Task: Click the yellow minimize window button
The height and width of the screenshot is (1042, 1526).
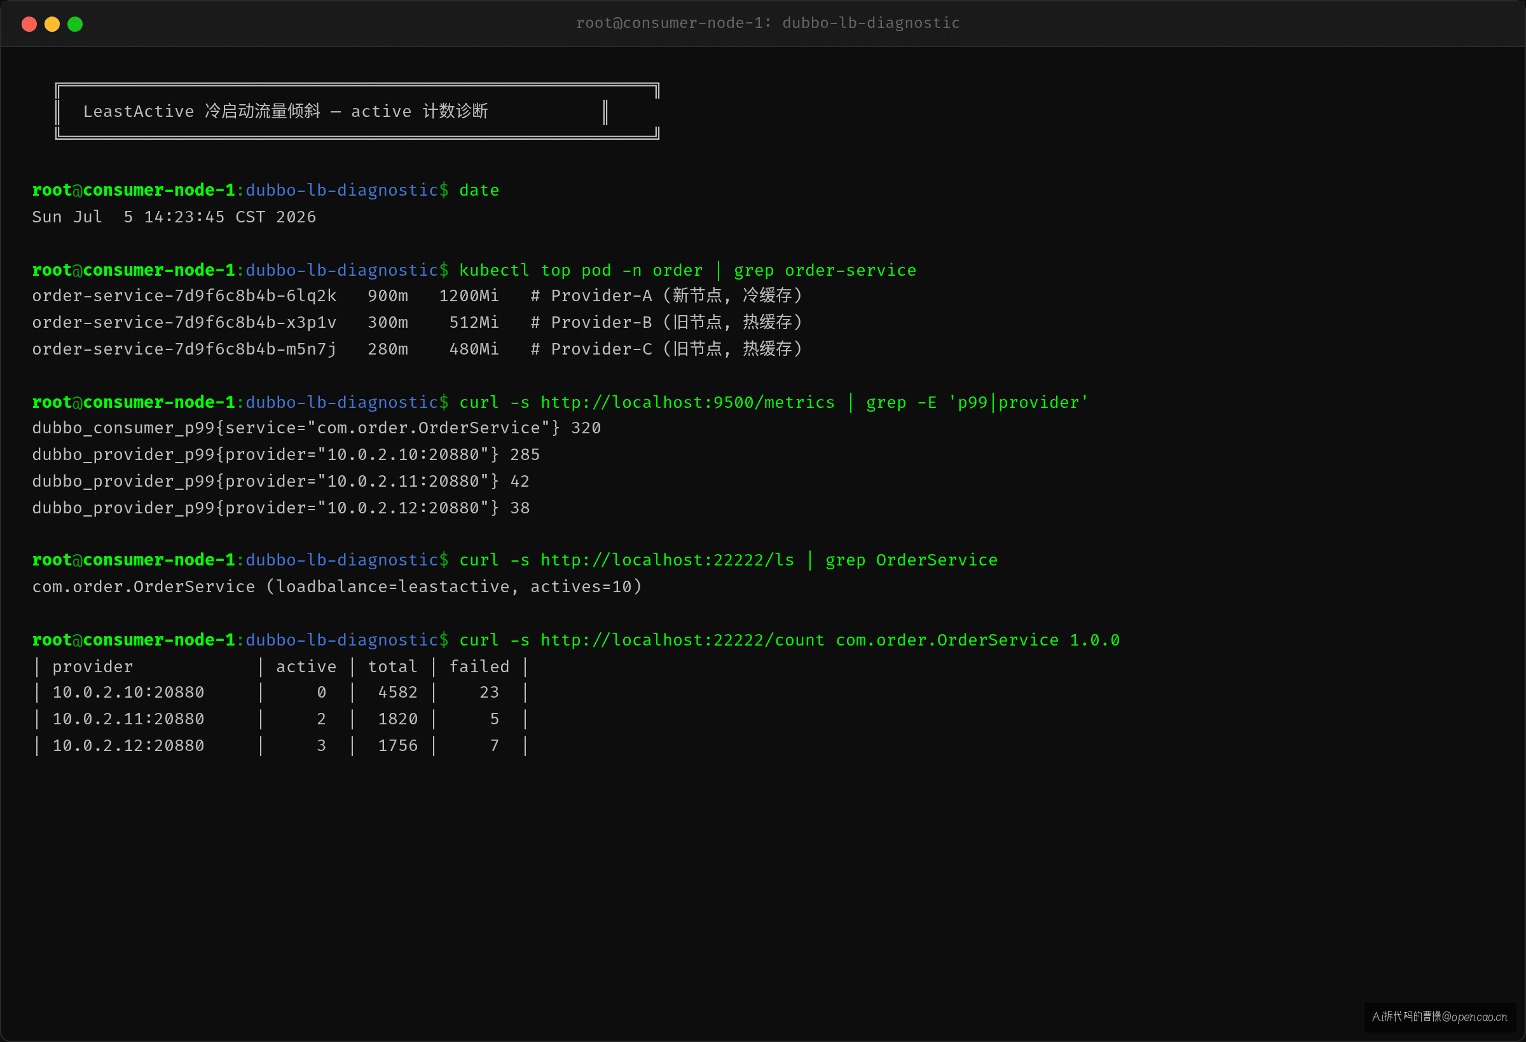Action: pos(52,24)
